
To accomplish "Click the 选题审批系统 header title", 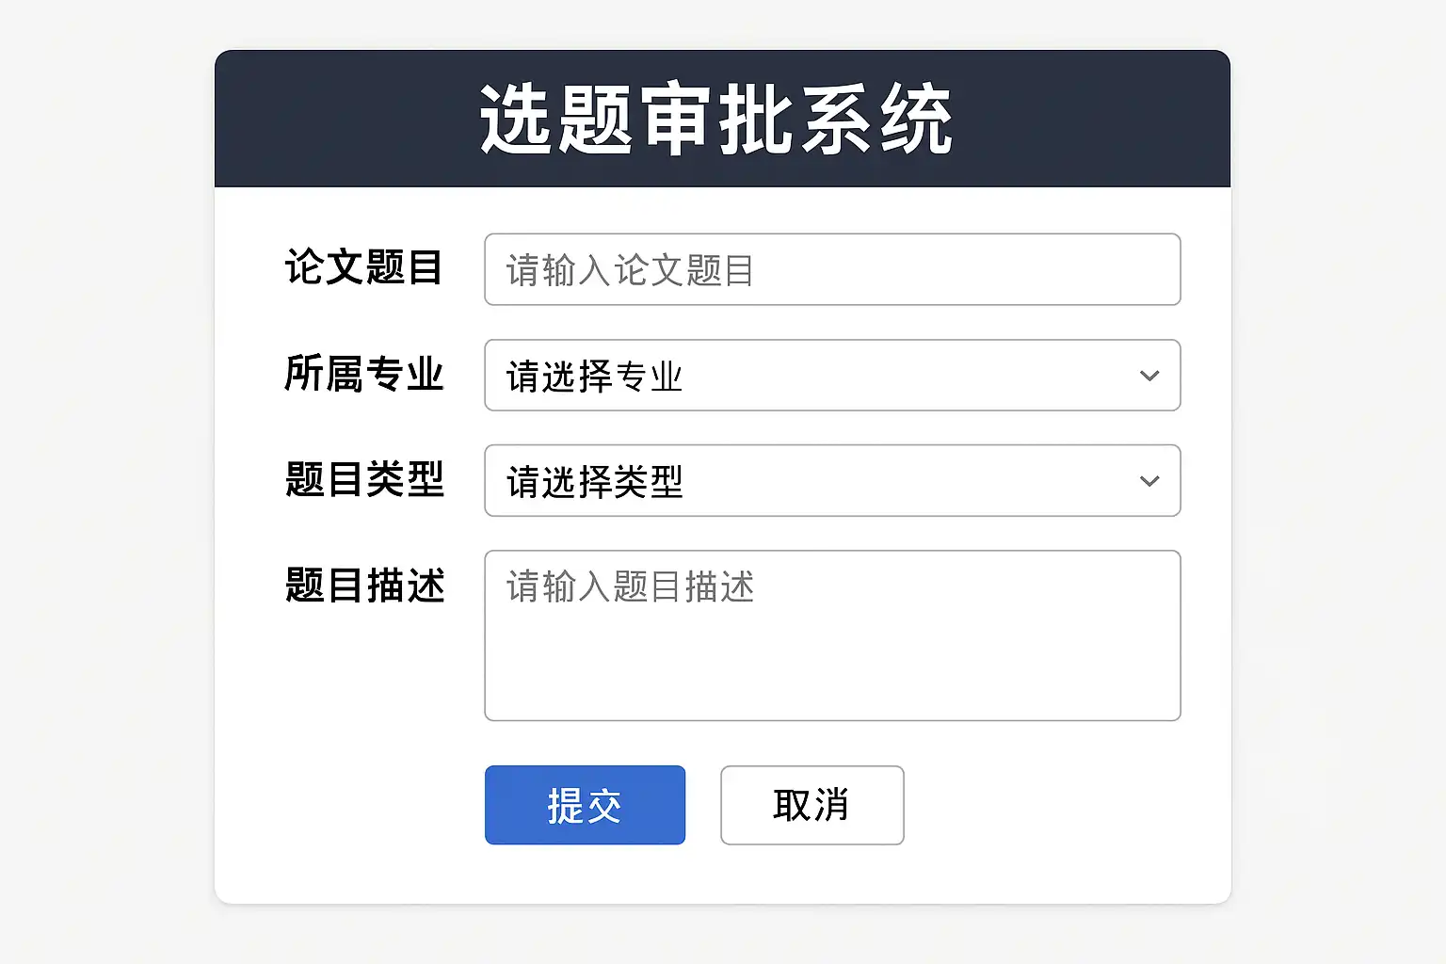I will click(x=716, y=120).
